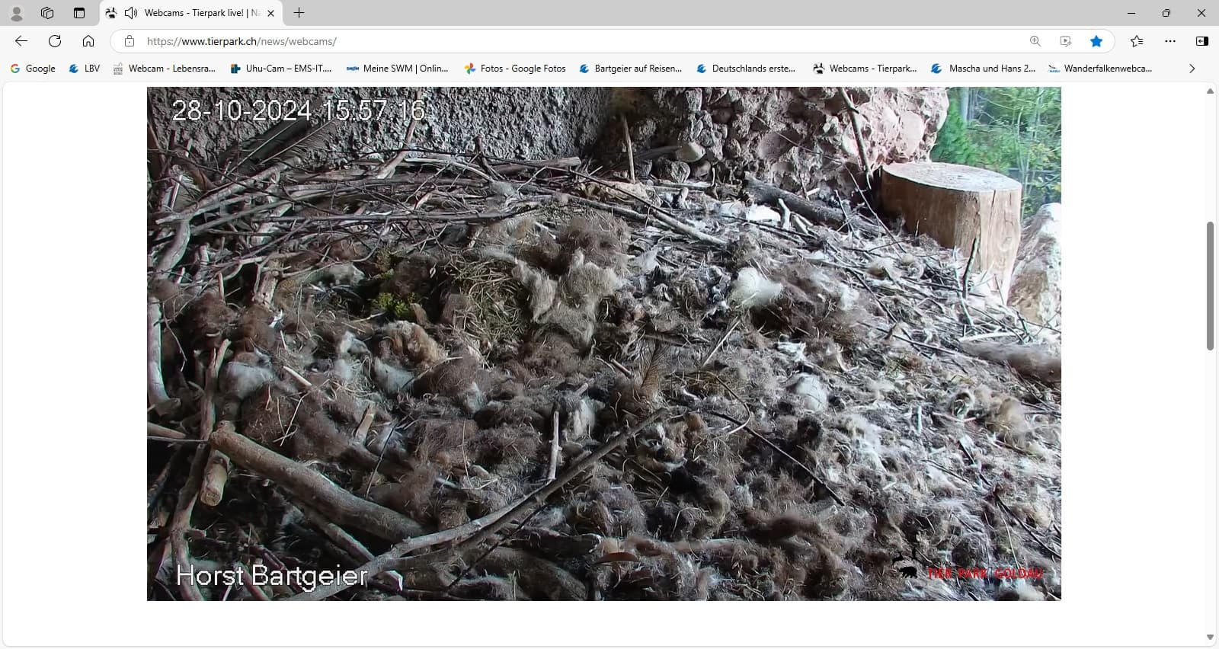Open the zoom magnifier icon in address bar
Viewport: 1219px width, 649px height.
[x=1035, y=41]
